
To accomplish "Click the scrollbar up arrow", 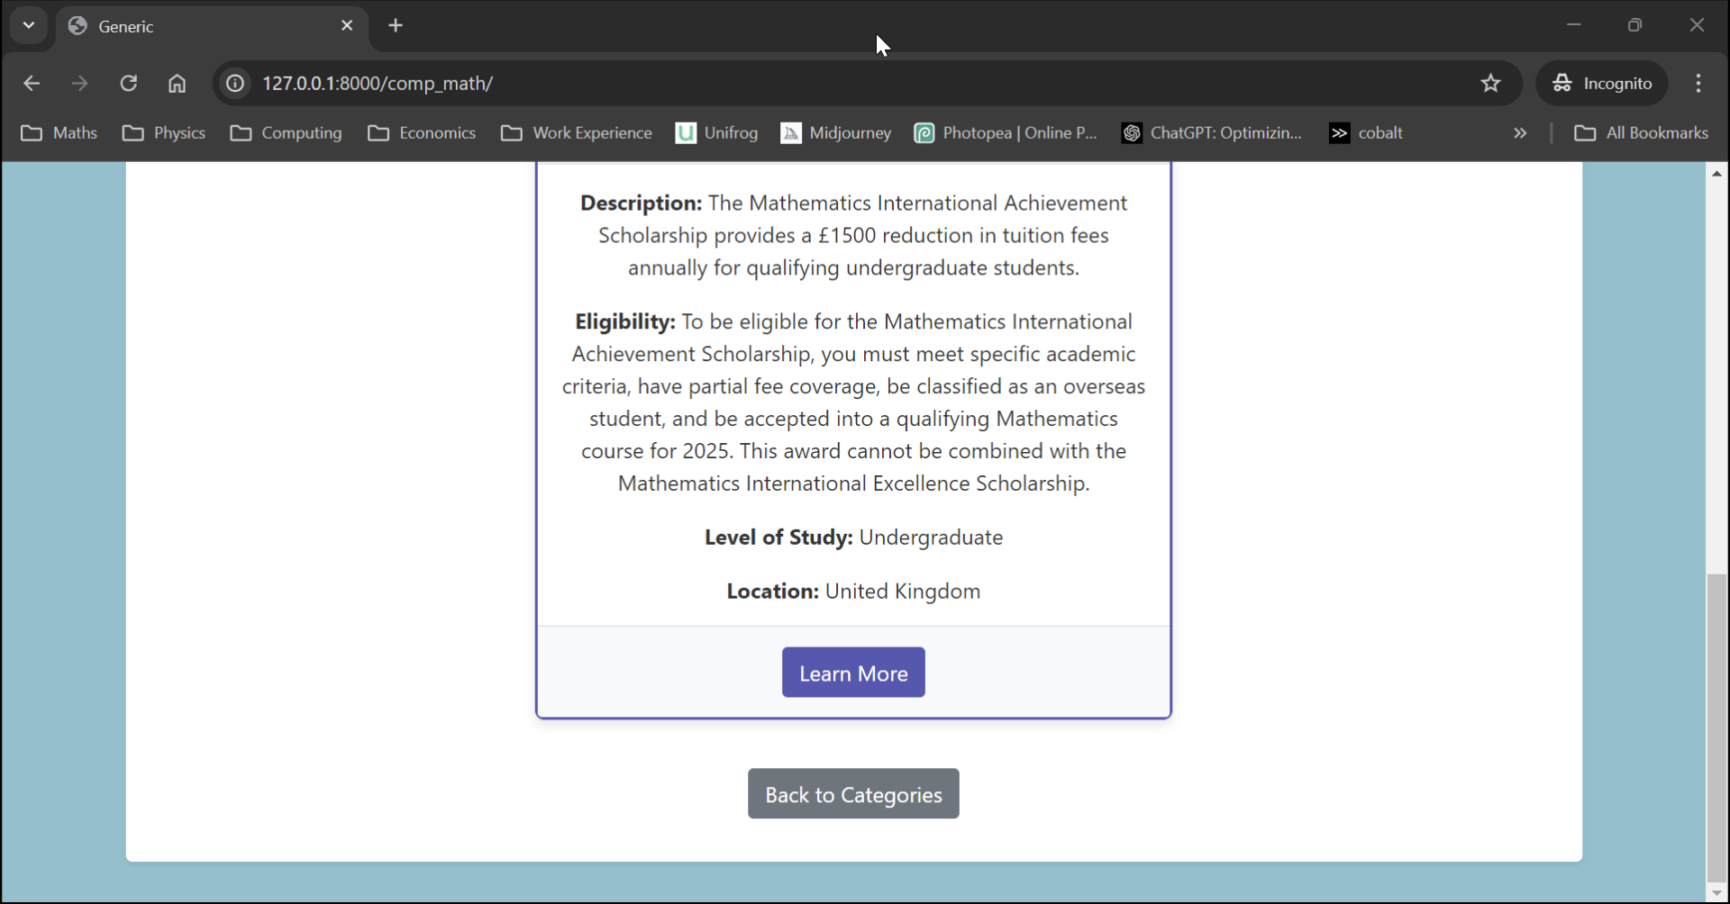I will [x=1717, y=173].
